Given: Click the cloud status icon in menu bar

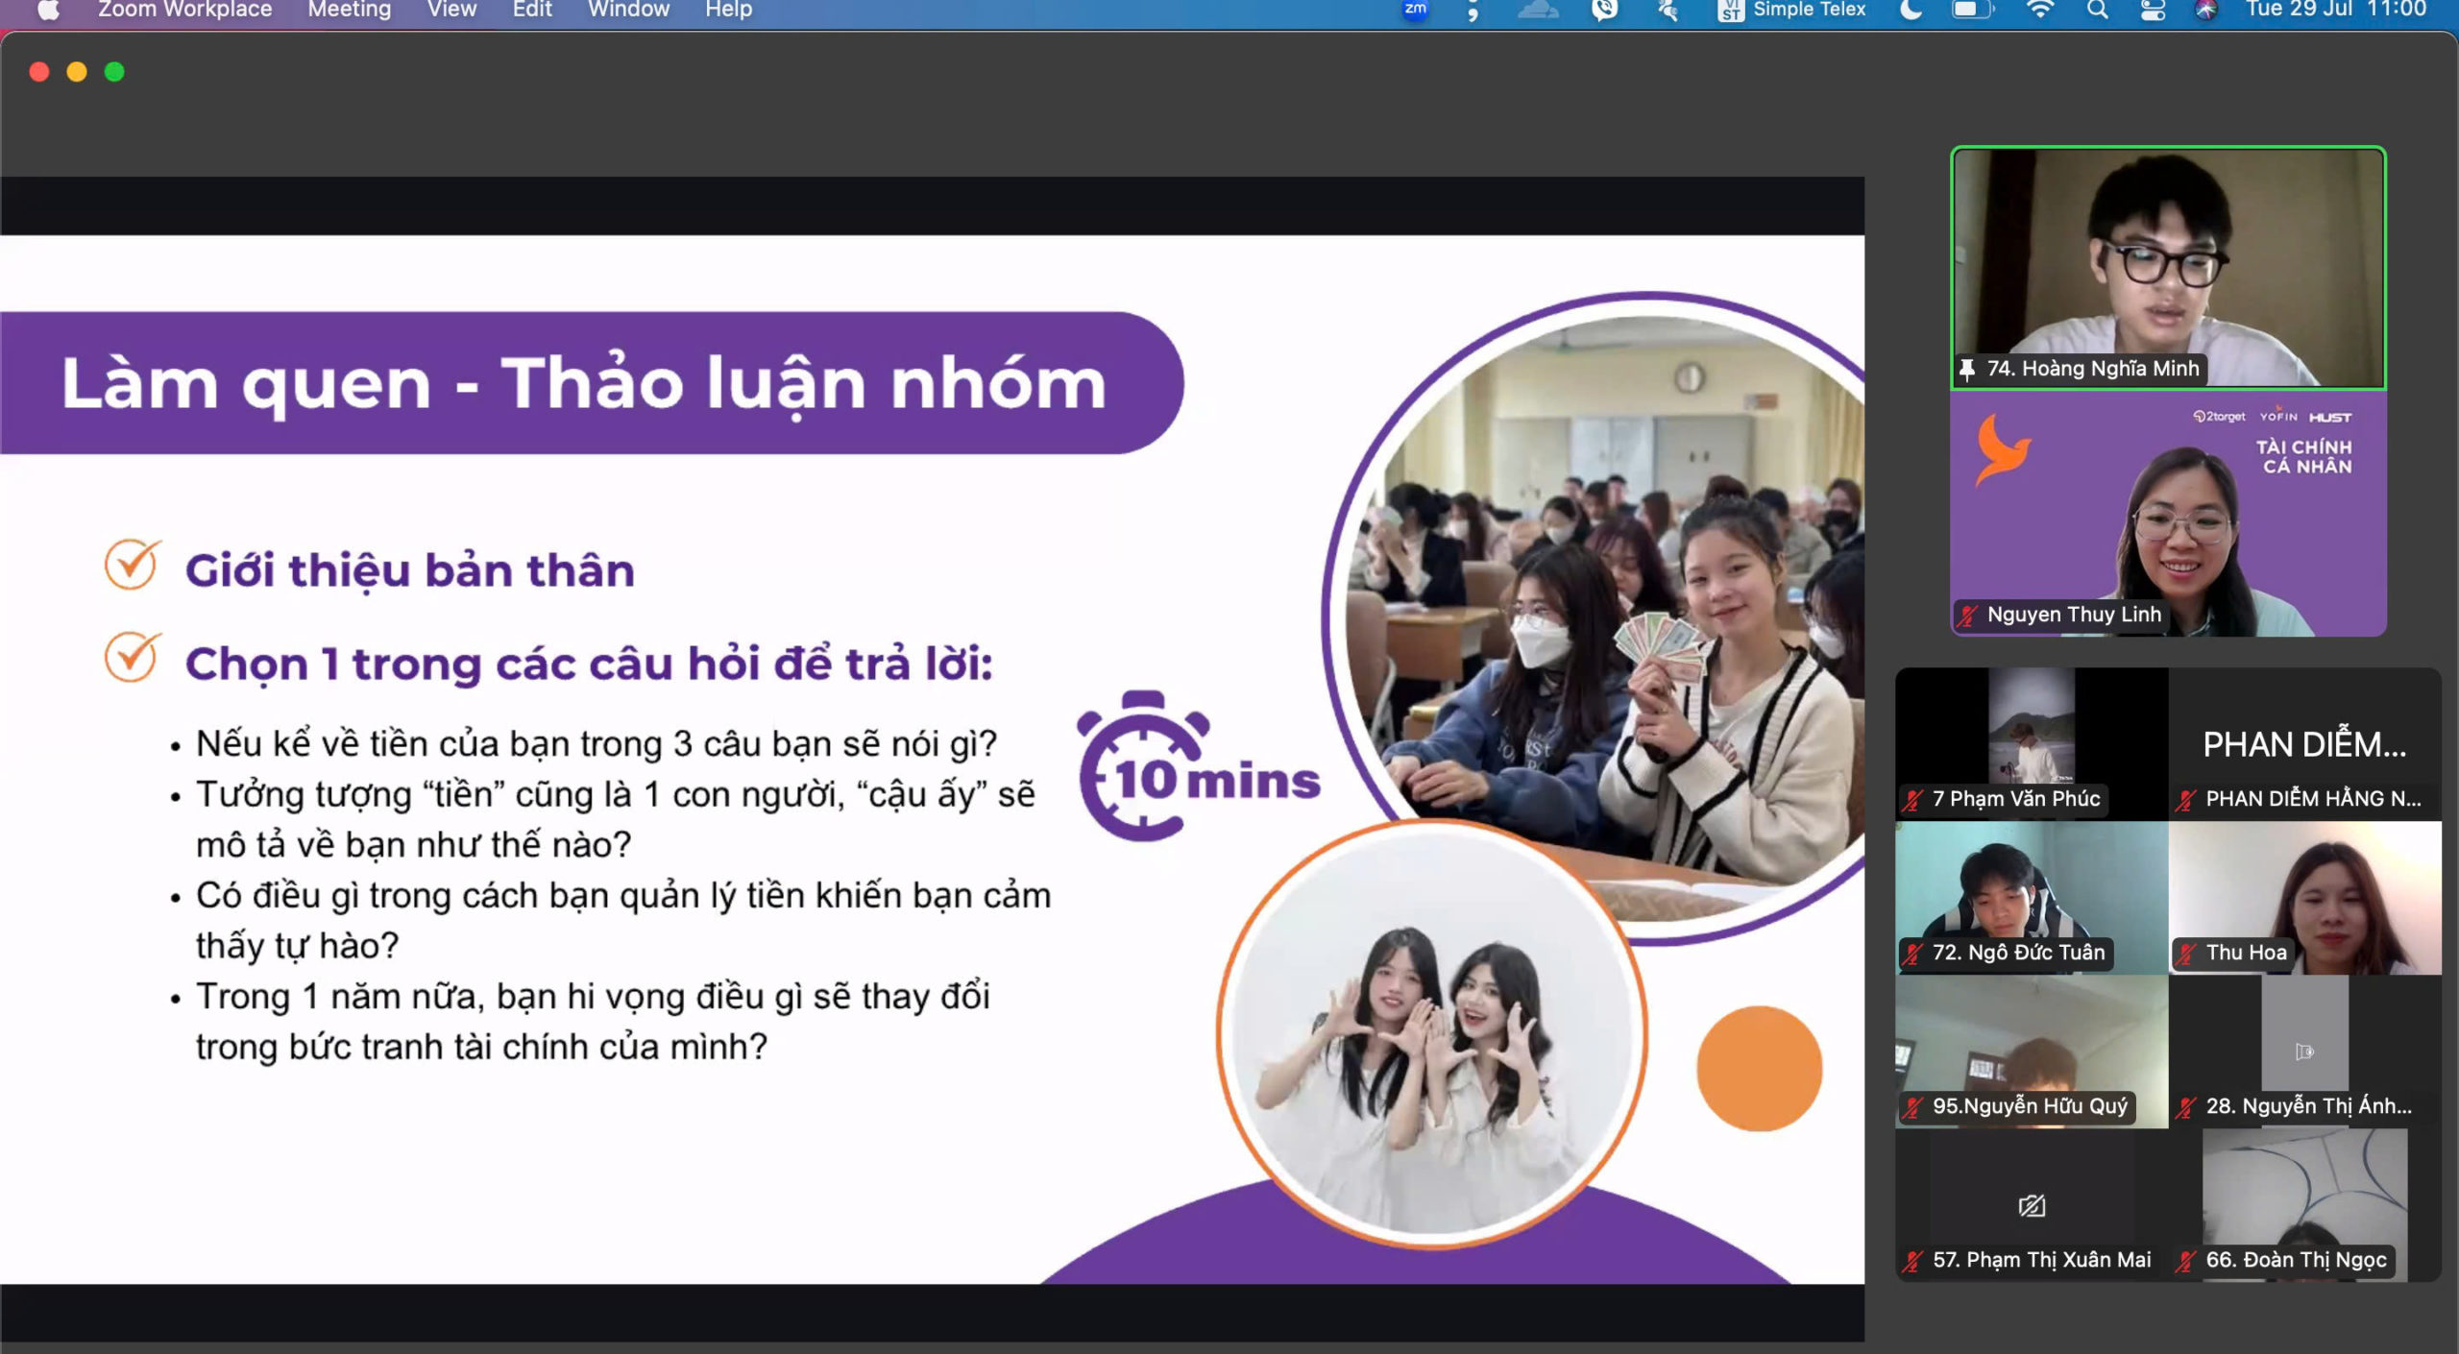Looking at the screenshot, I should point(1538,10).
